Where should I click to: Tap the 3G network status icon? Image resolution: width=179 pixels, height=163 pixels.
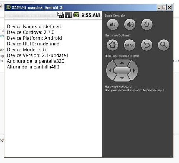tap(60, 15)
